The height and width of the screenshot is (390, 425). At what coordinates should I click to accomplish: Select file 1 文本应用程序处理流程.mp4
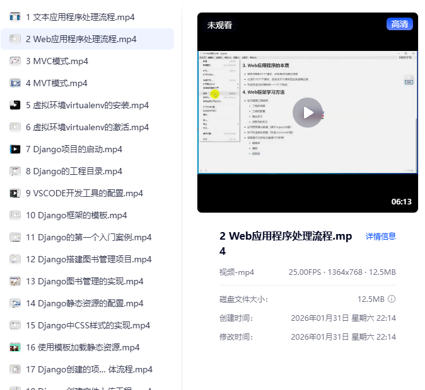87,17
